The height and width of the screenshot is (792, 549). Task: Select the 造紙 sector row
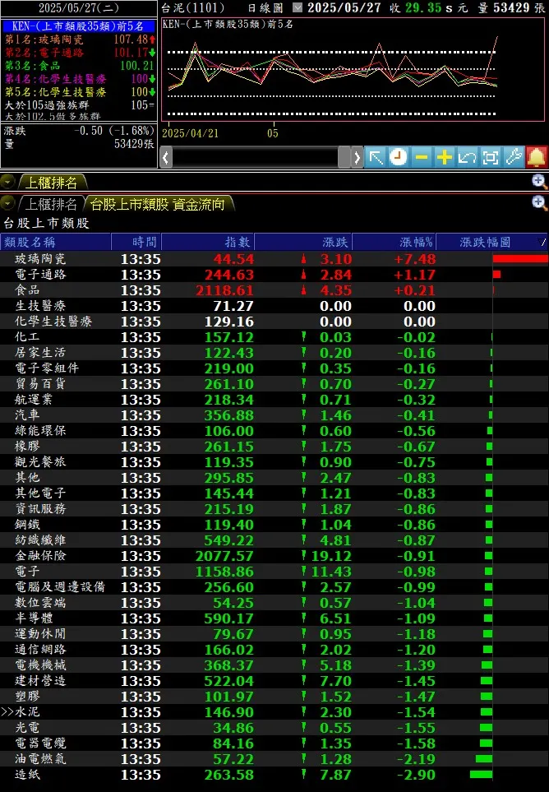(x=274, y=775)
